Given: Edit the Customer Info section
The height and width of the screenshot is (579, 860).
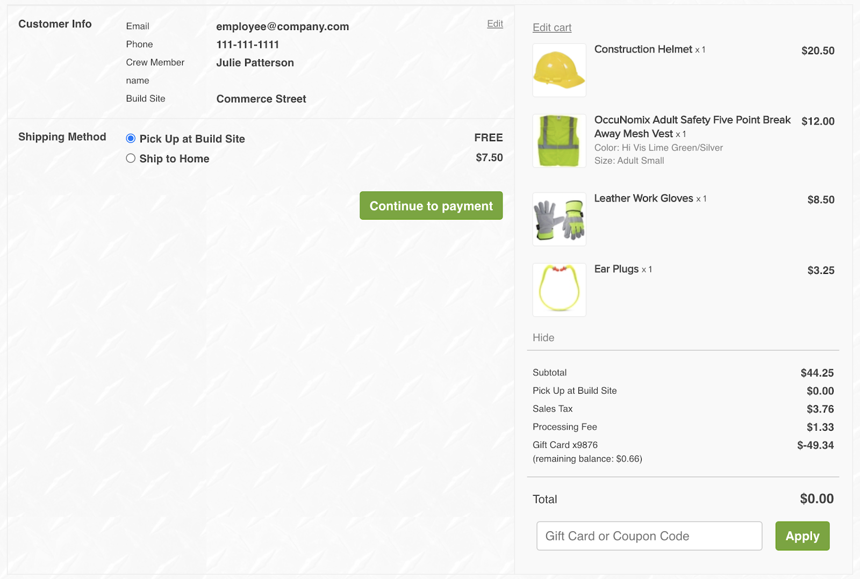Looking at the screenshot, I should coord(495,24).
